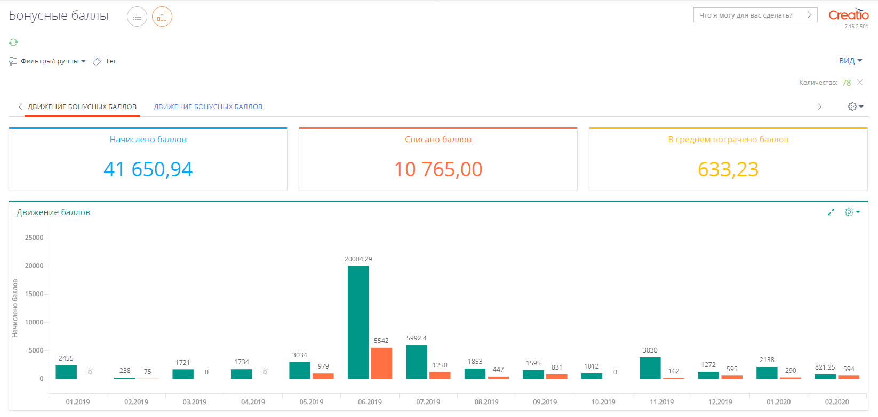Expand Движение баллов chart to fullscreen
Viewport: 878px width, 417px height.
pyautogui.click(x=831, y=212)
